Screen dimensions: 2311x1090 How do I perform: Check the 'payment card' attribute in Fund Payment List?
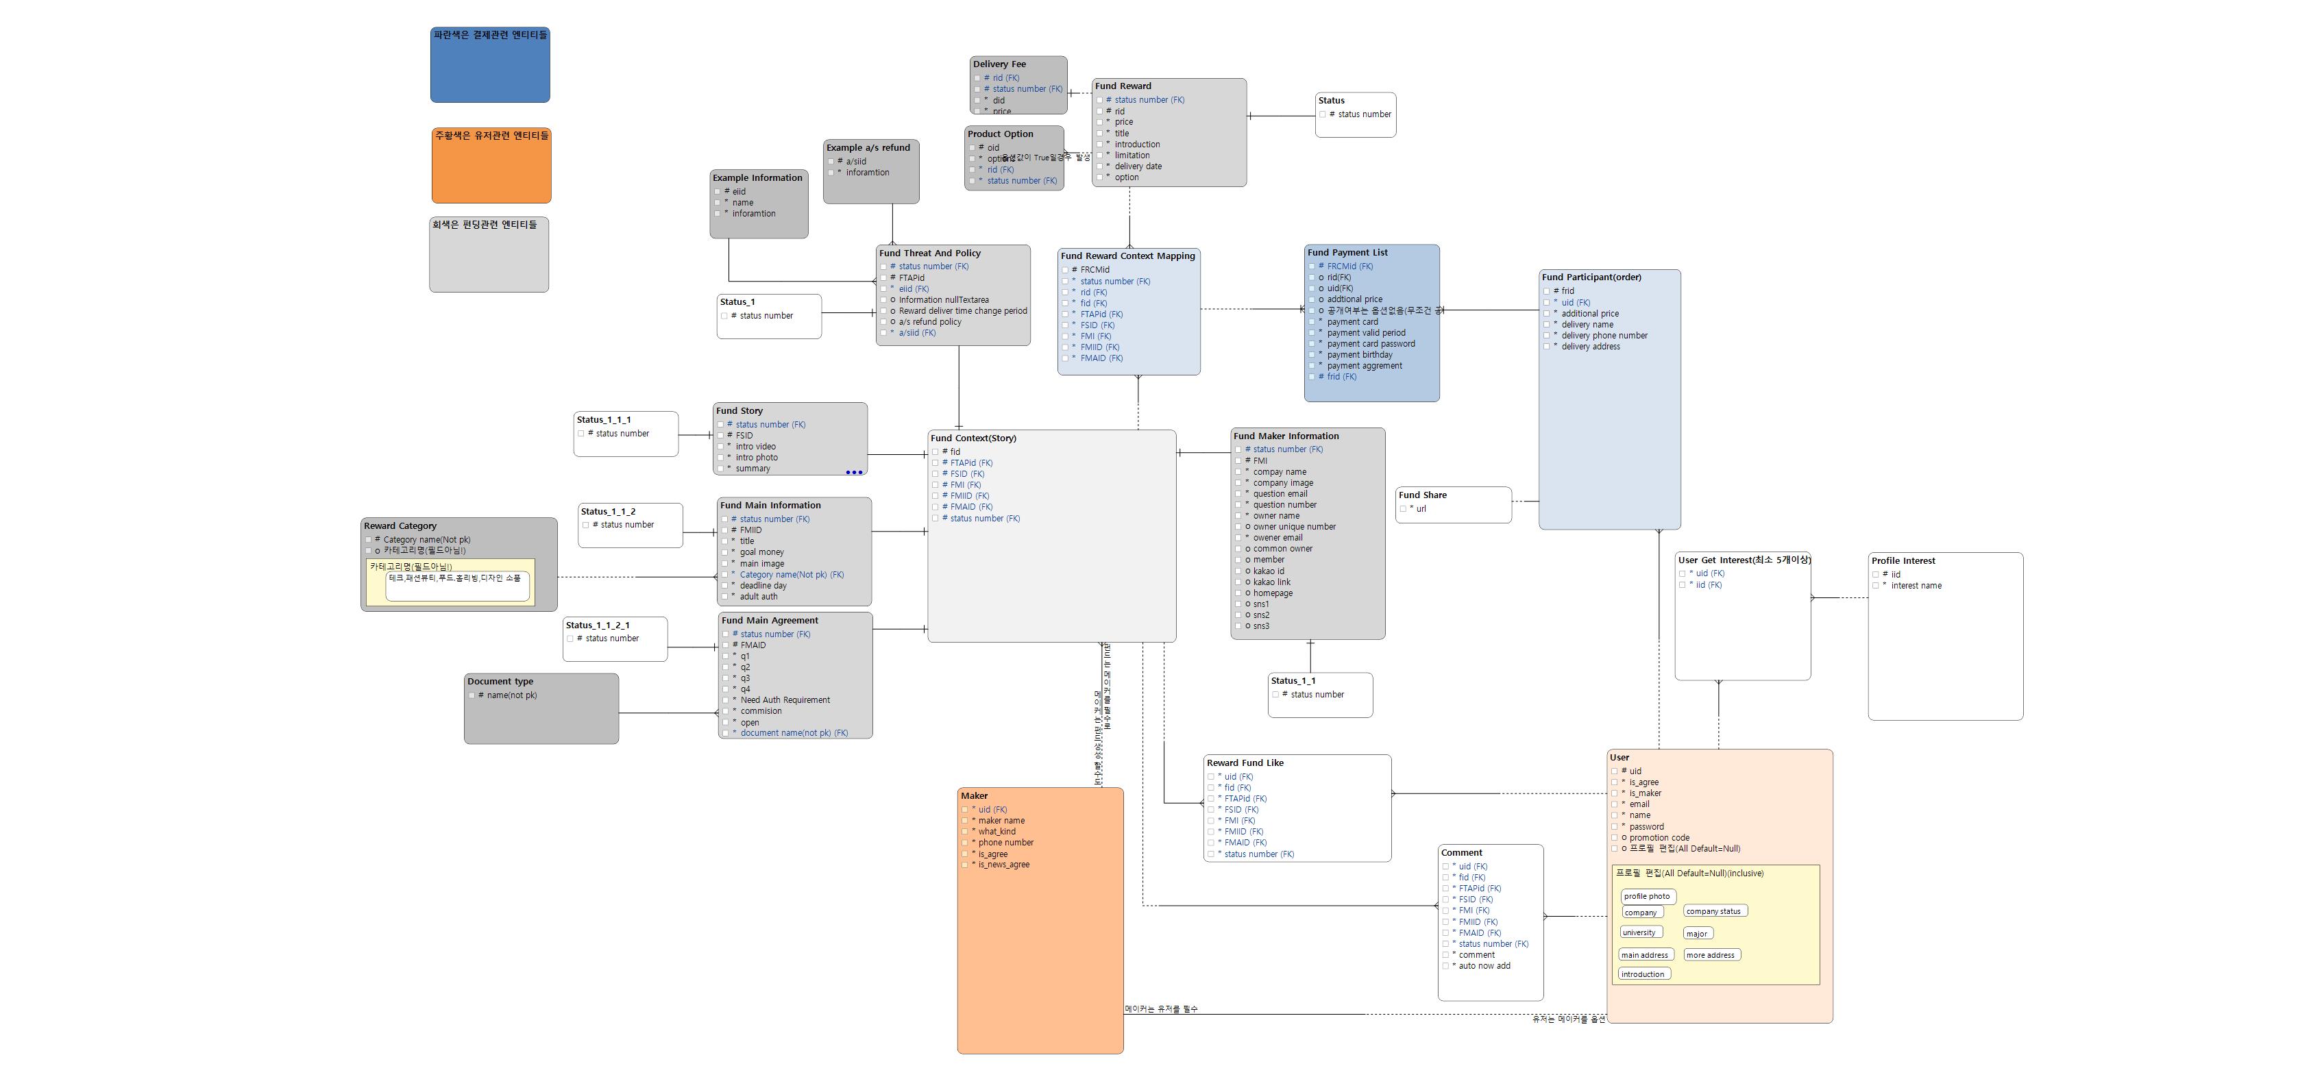1312,322
